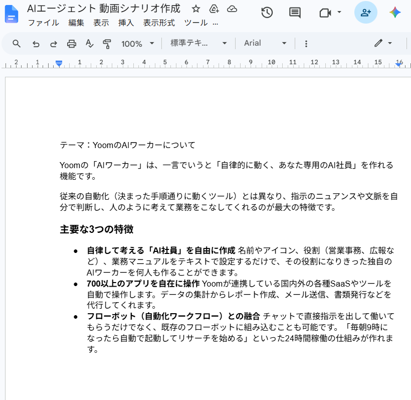Undo the last action
411x400 pixels.
36,43
